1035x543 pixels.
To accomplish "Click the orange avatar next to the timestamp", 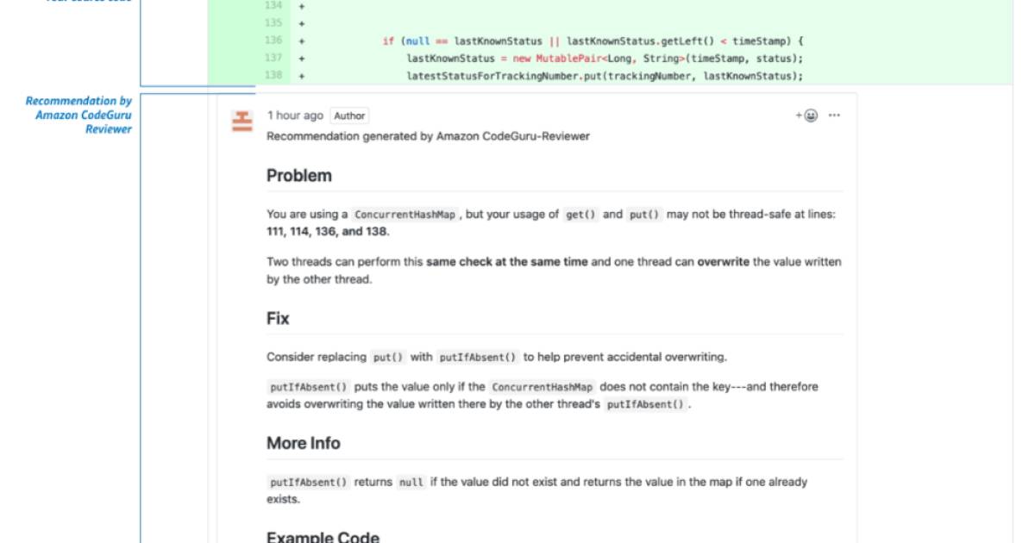I will click(242, 117).
